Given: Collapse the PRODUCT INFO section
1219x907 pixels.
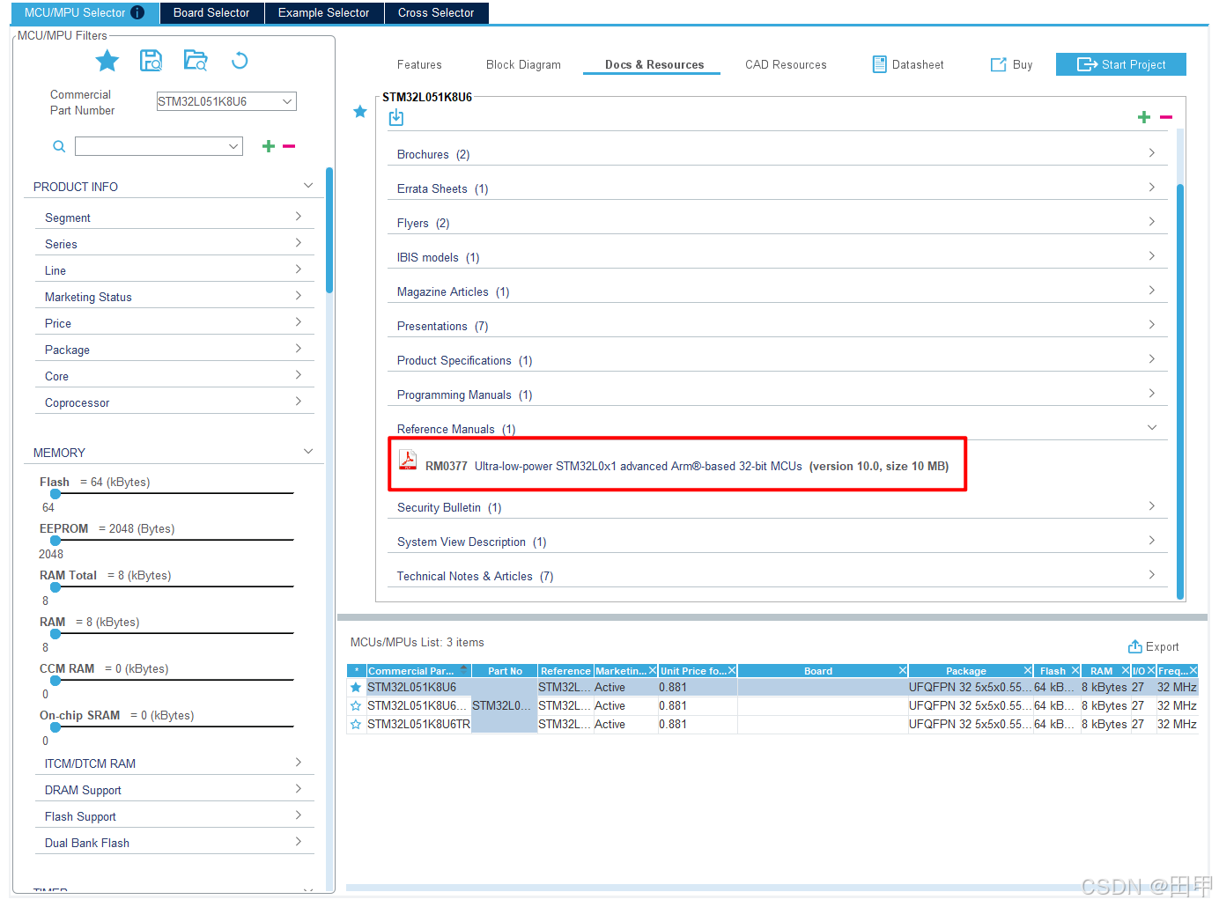Looking at the screenshot, I should tap(308, 186).
